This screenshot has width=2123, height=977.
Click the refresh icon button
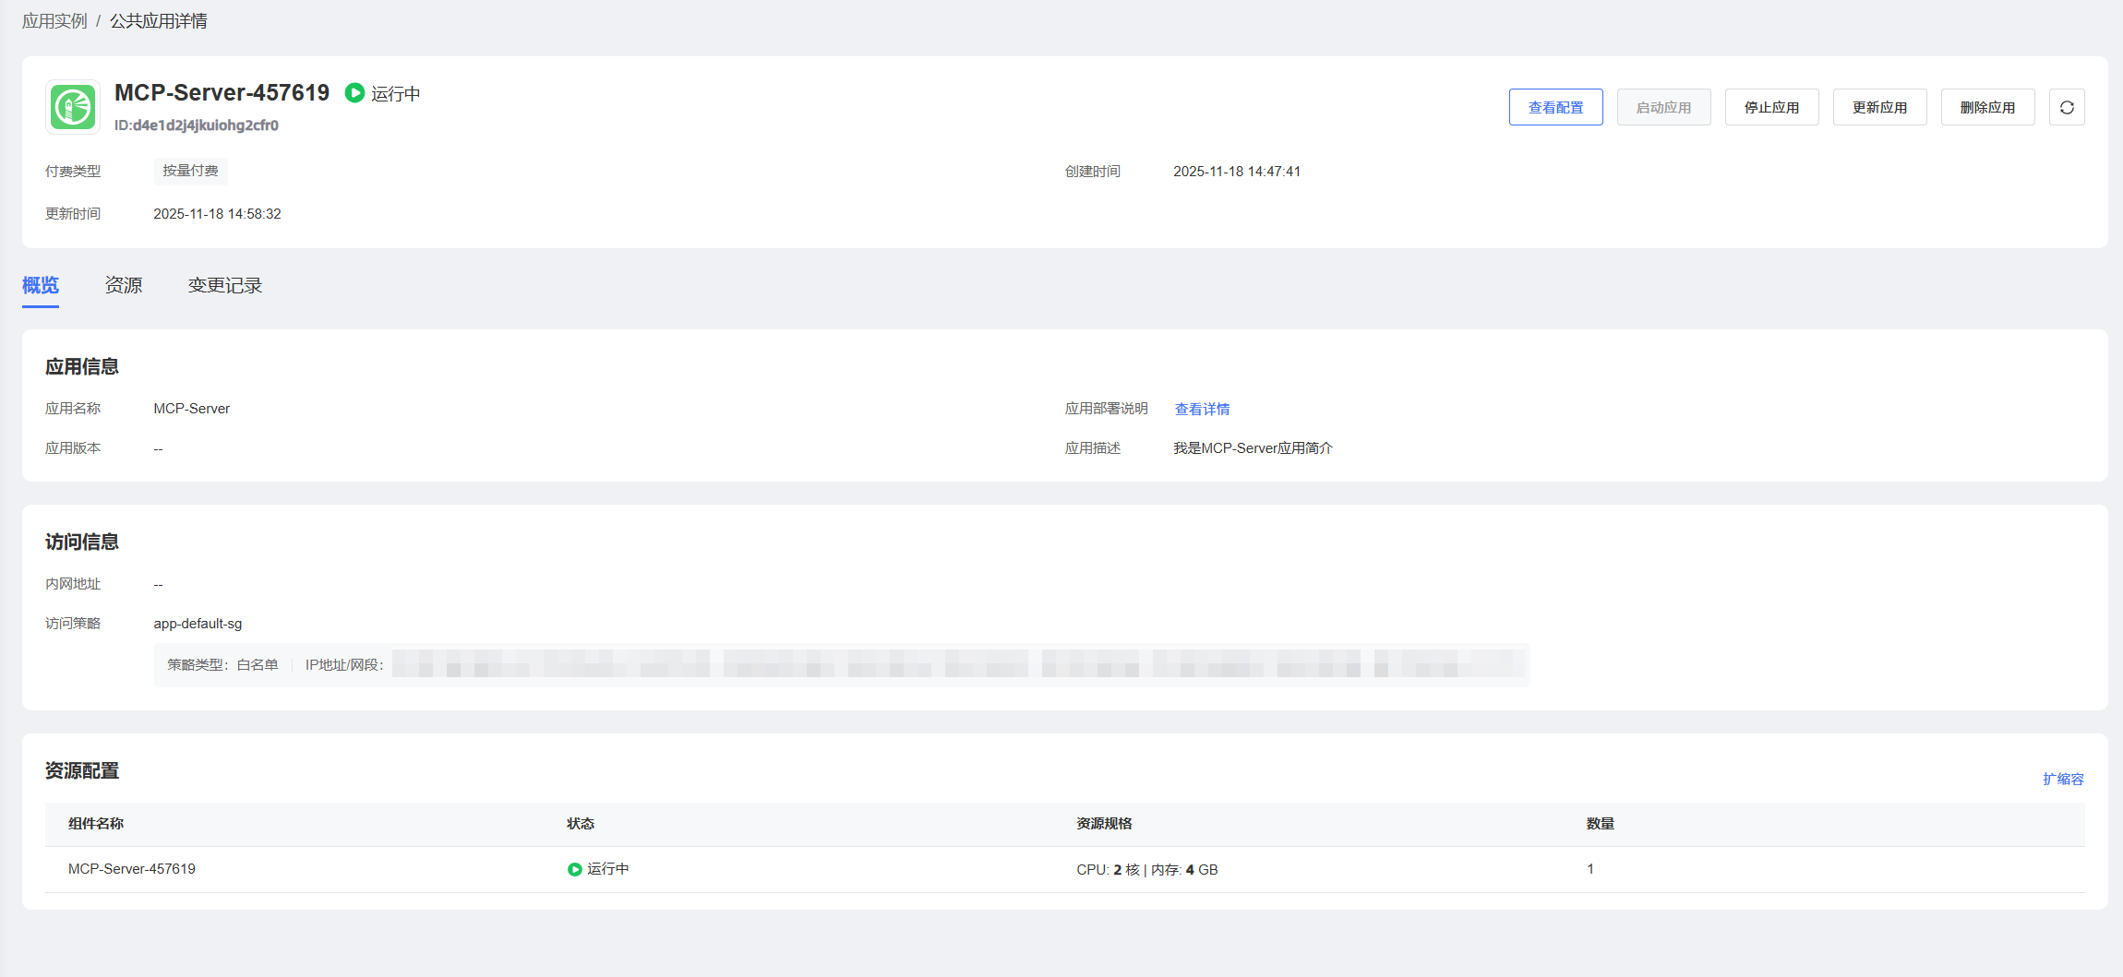tap(2067, 107)
